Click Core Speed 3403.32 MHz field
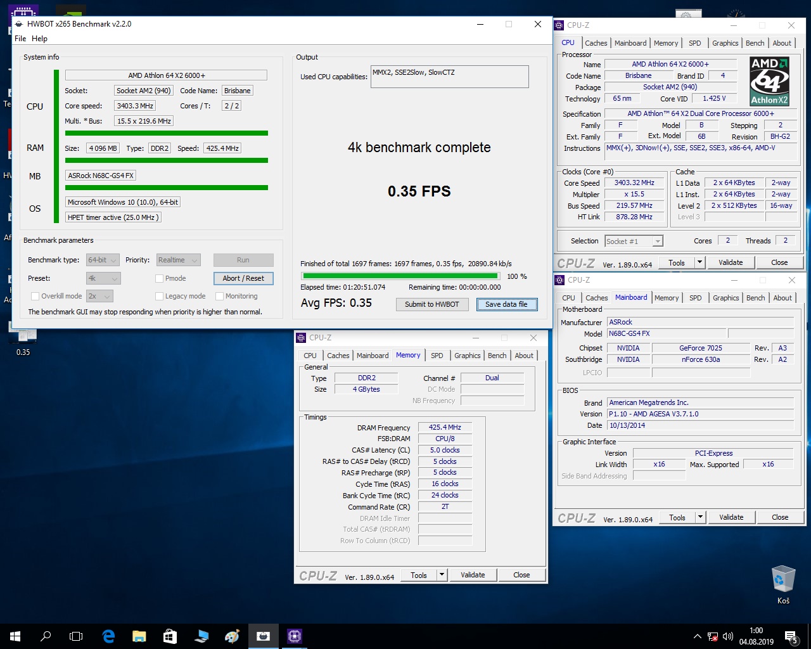The image size is (811, 649). click(634, 183)
